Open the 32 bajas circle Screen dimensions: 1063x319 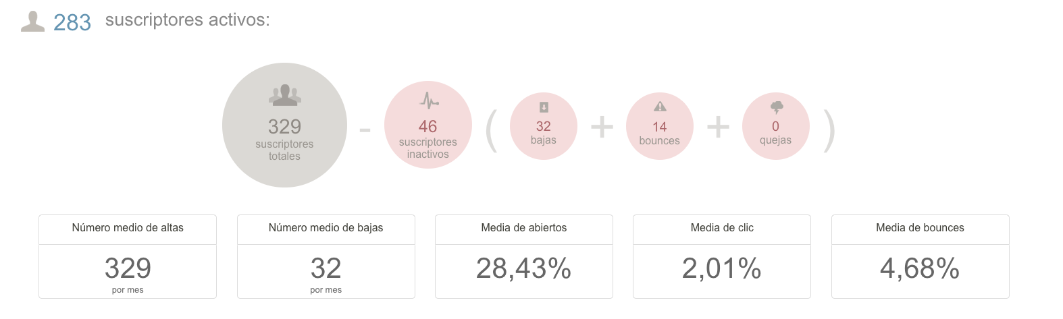544,126
